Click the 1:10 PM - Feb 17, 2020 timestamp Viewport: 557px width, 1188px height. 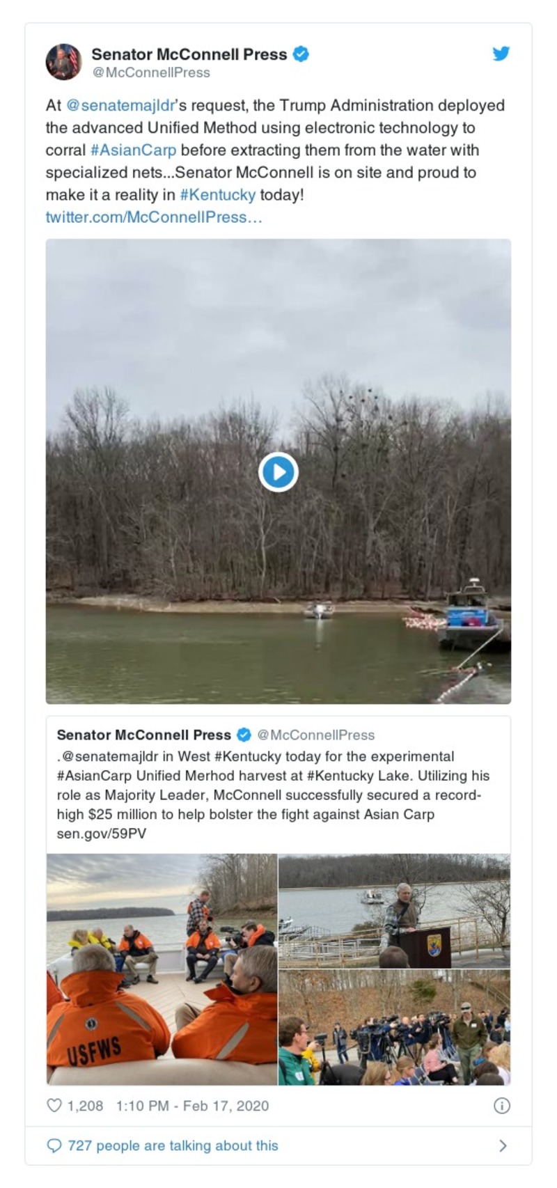pos(192,1106)
